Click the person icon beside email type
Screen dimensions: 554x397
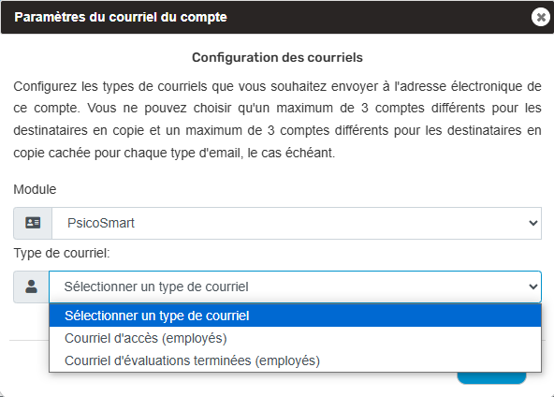pyautogui.click(x=31, y=287)
